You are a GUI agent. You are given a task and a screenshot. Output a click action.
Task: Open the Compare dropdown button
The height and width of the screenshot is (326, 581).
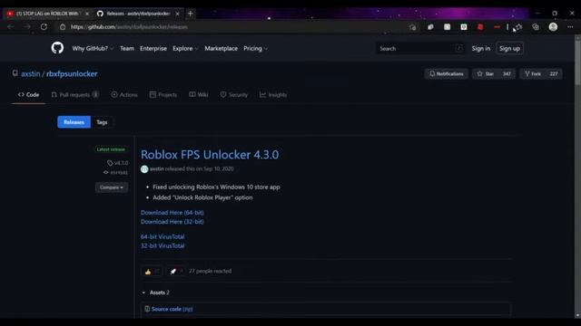(x=112, y=187)
